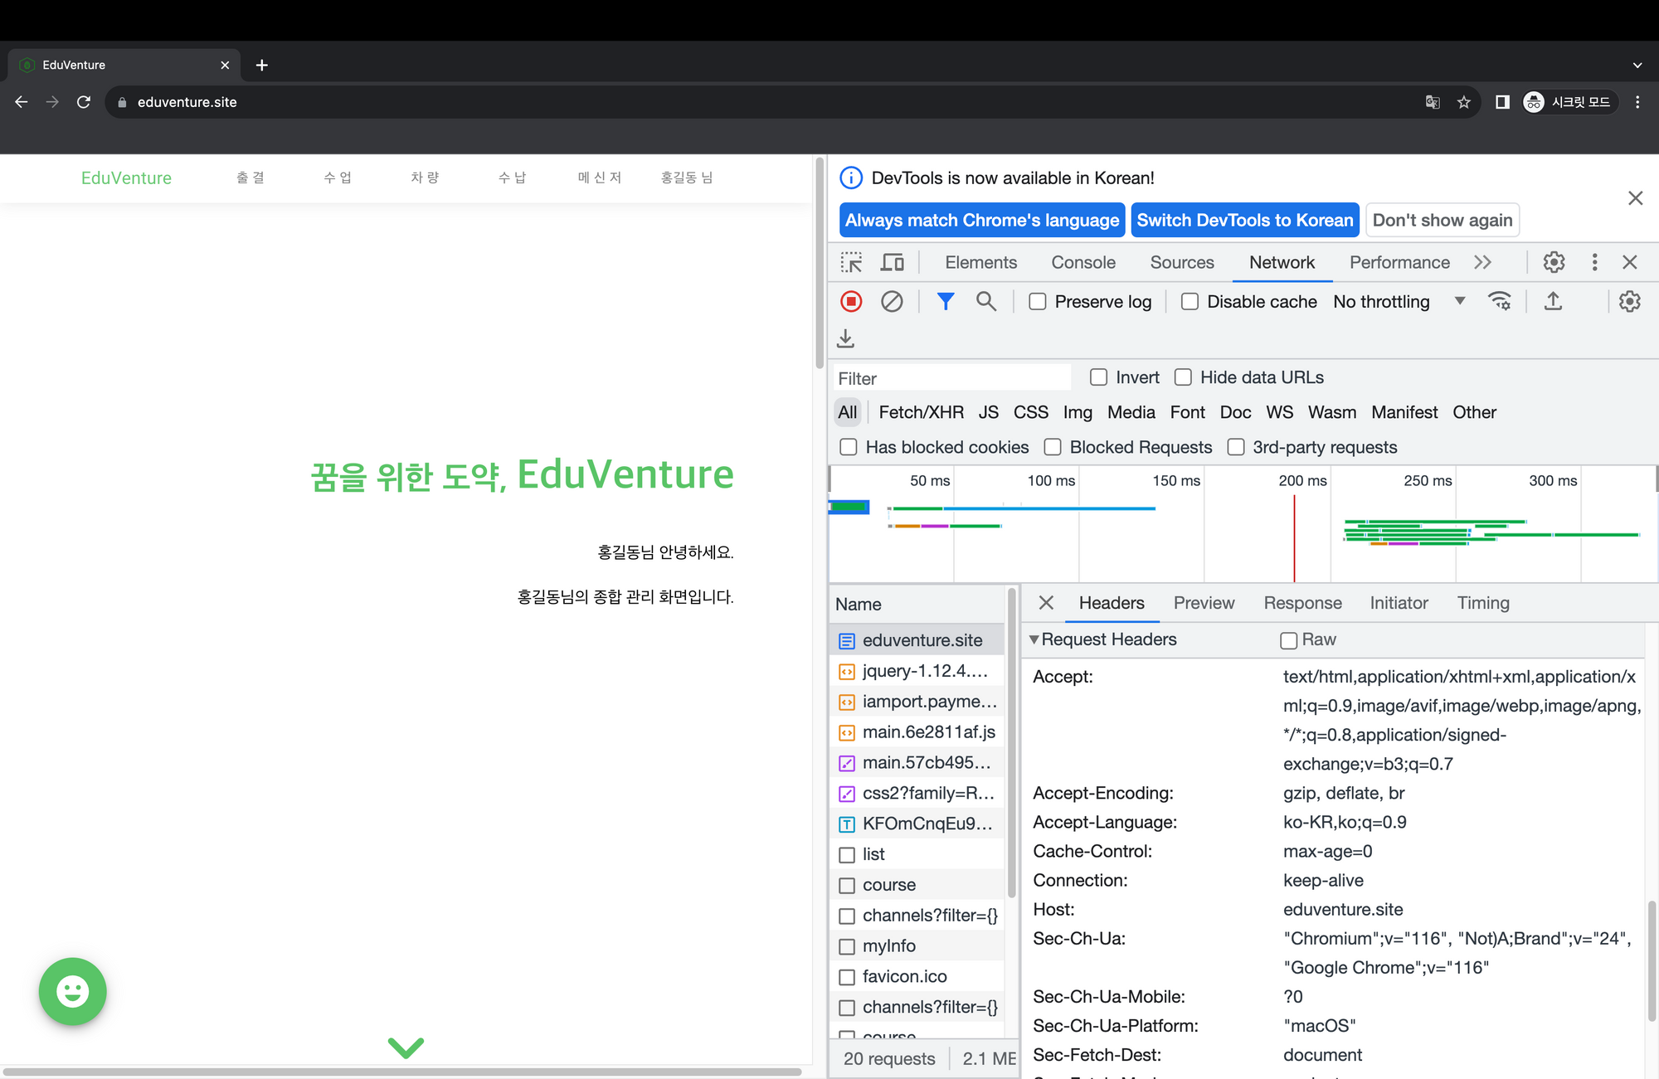Toggle the network filter funnel icon
Image resolution: width=1659 pixels, height=1079 pixels.
[945, 302]
